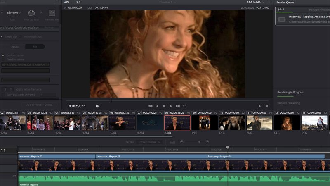Screen dimensions: 330x186
Task: Select the Vimeo render preset
Action: point(12,13)
